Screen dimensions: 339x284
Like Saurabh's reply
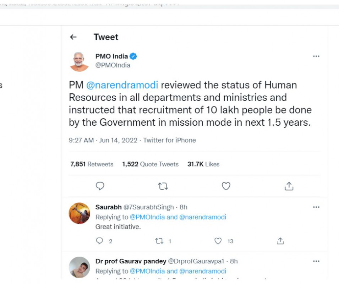point(218,241)
